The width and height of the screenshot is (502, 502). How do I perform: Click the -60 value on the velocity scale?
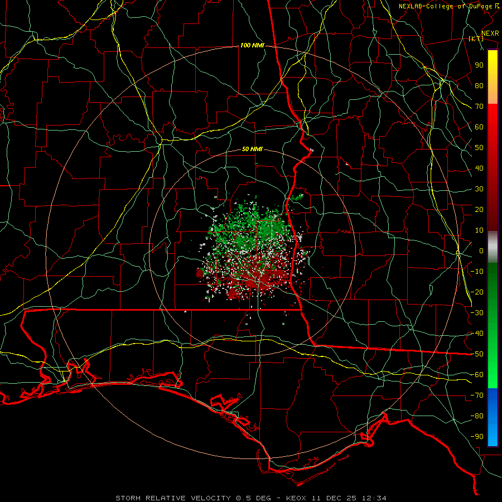pyautogui.click(x=477, y=375)
